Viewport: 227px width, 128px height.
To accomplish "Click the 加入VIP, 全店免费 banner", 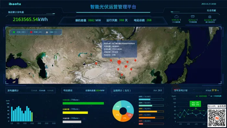I will click(217, 106).
